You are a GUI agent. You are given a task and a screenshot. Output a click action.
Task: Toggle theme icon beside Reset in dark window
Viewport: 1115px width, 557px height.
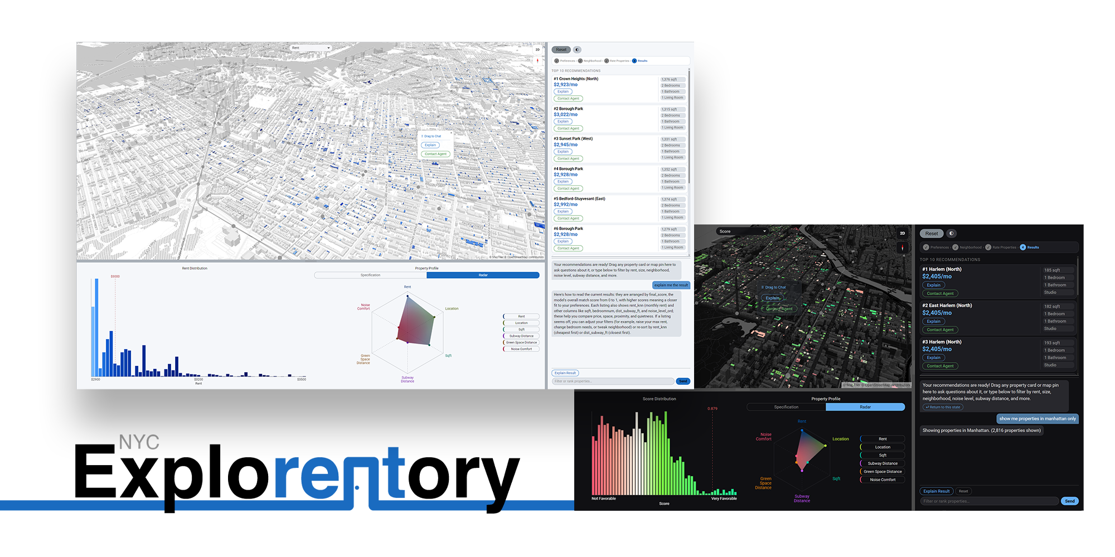pos(951,233)
